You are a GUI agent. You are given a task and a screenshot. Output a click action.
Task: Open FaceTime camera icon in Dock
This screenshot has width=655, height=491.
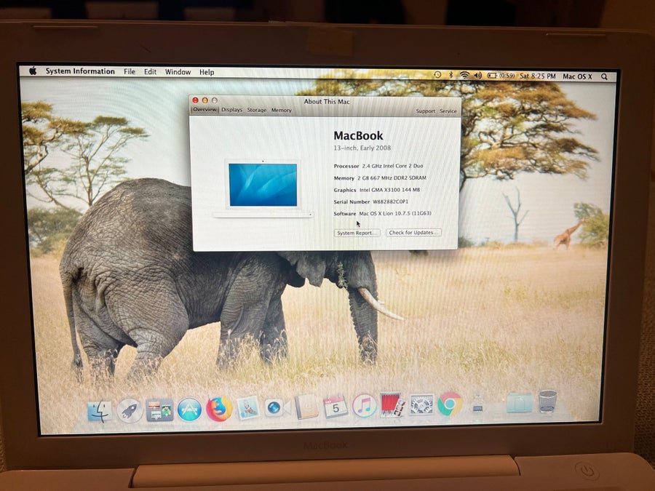click(277, 407)
